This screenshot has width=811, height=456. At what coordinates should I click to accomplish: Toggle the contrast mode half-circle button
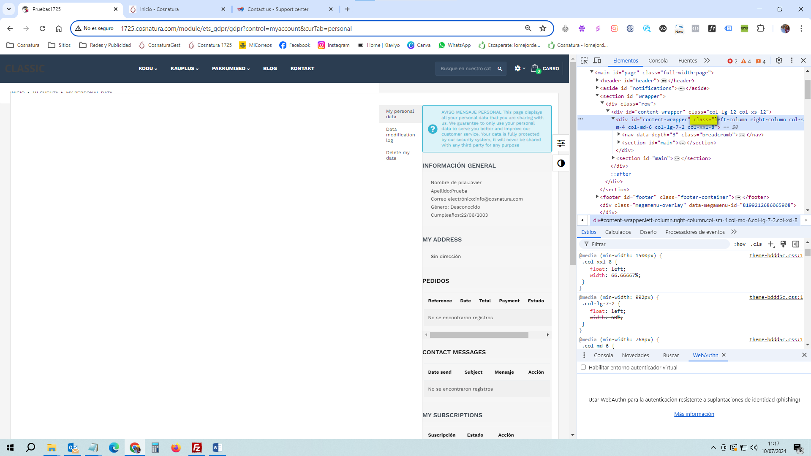[561, 163]
